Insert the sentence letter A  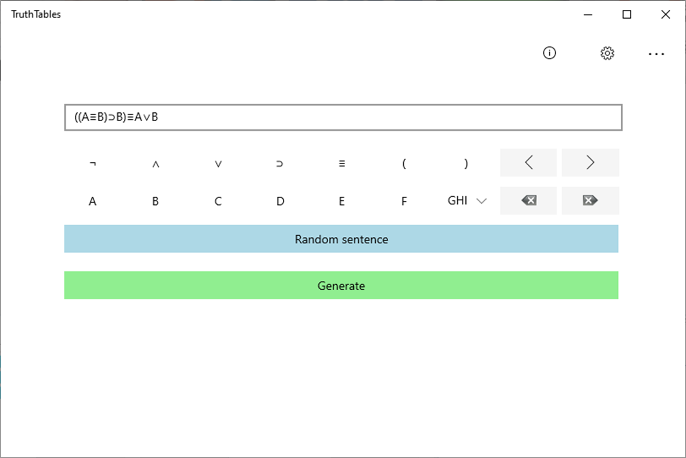93,201
